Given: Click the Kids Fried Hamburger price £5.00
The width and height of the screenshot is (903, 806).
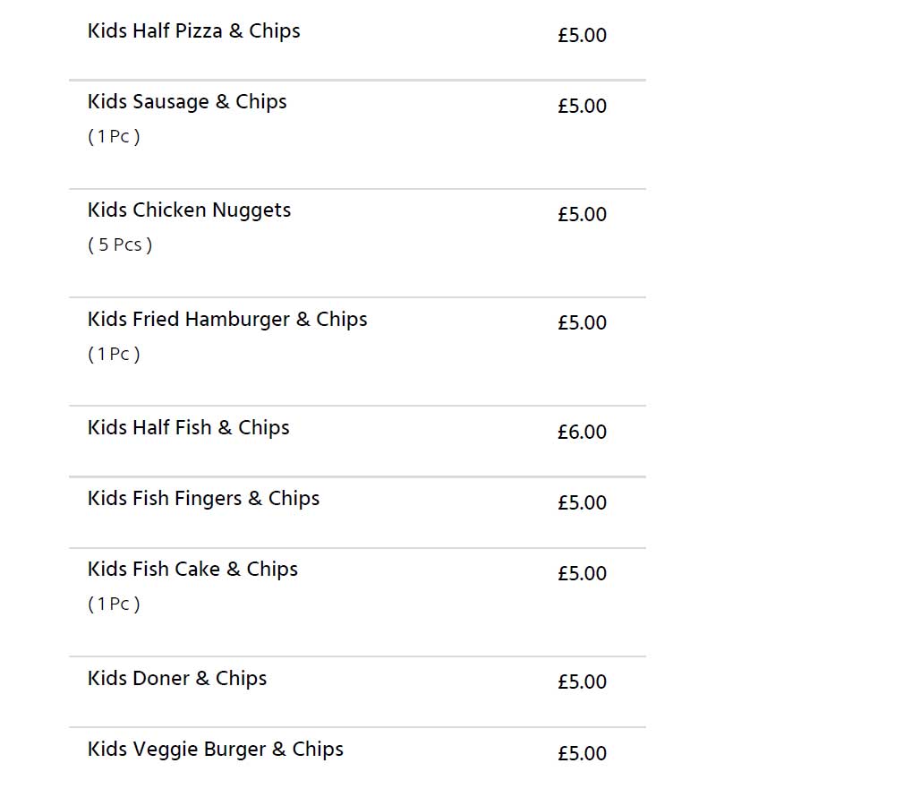Looking at the screenshot, I should 582,322.
